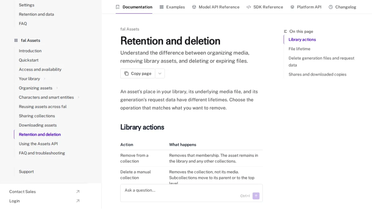This screenshot has height=209, width=372.
Task: Click the Login link
Action: click(15, 201)
